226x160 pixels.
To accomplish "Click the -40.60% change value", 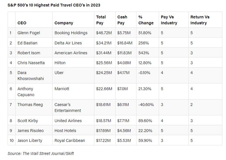I will coord(146,105).
